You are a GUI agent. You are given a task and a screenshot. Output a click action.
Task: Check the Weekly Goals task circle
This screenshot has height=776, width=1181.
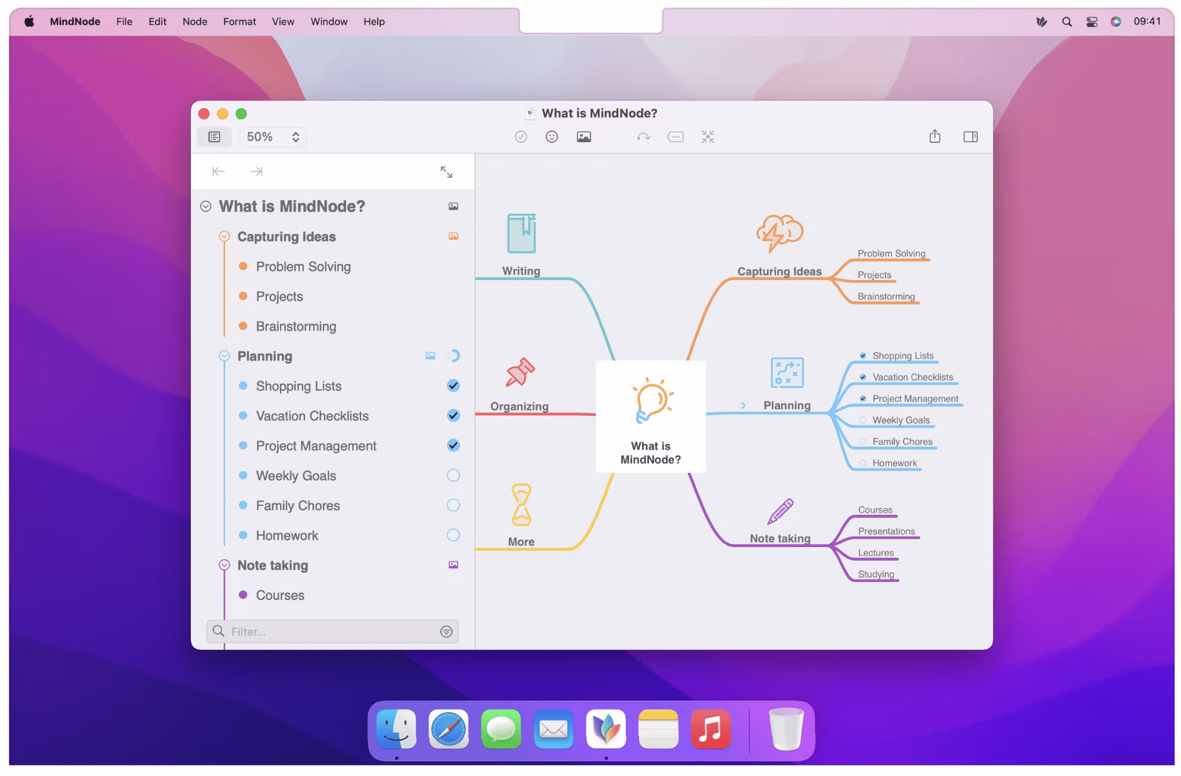453,475
